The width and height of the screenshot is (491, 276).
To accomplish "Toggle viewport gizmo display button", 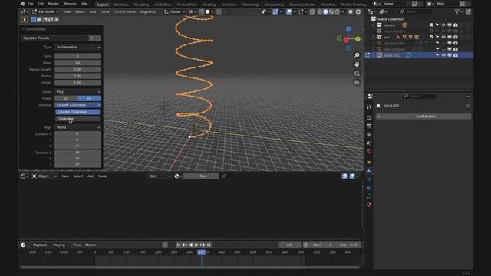I will click(x=275, y=11).
